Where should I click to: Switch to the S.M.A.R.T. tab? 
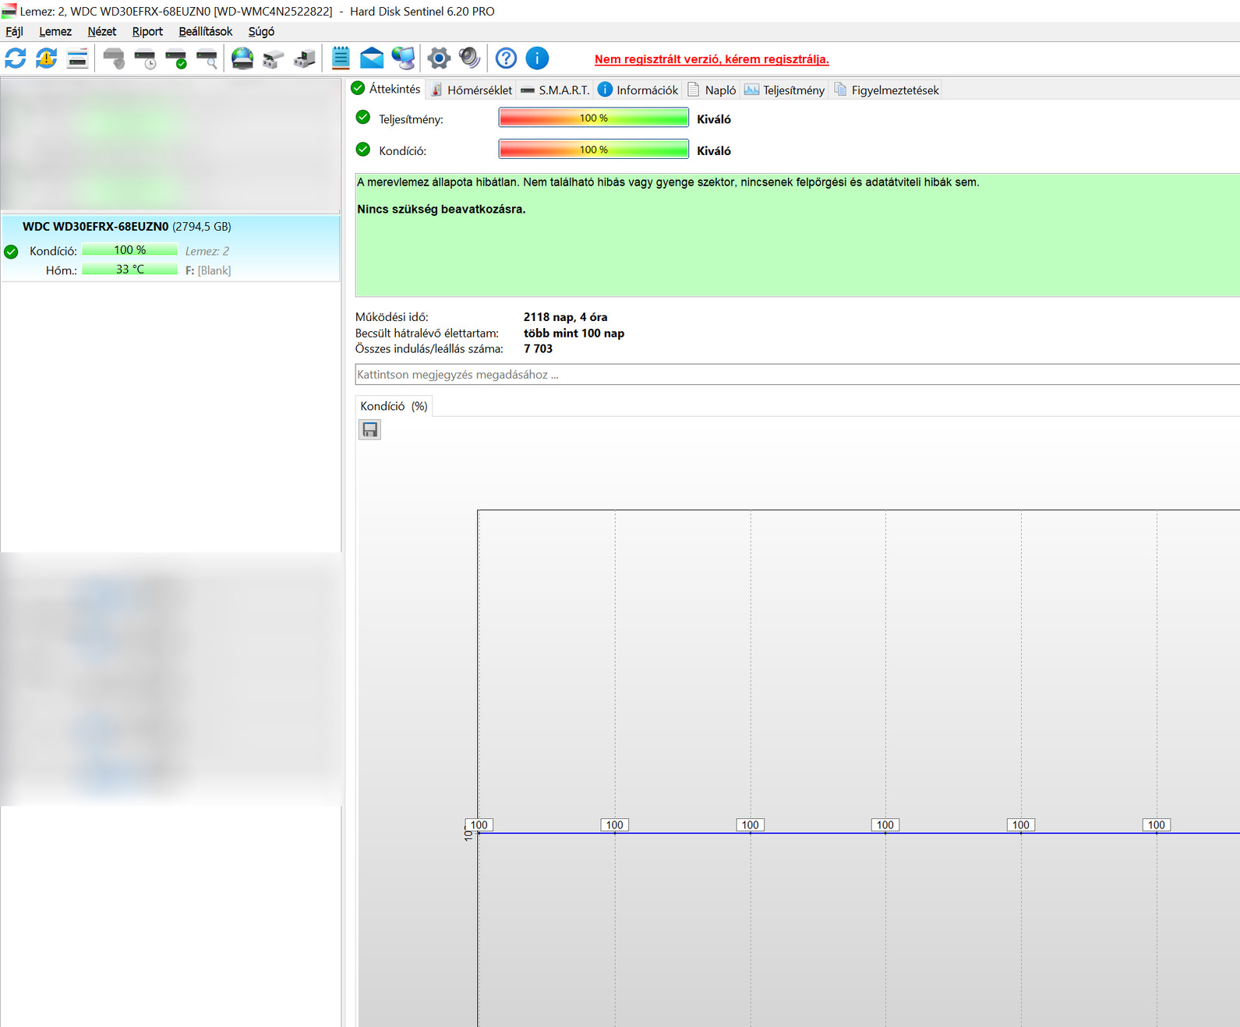[555, 90]
